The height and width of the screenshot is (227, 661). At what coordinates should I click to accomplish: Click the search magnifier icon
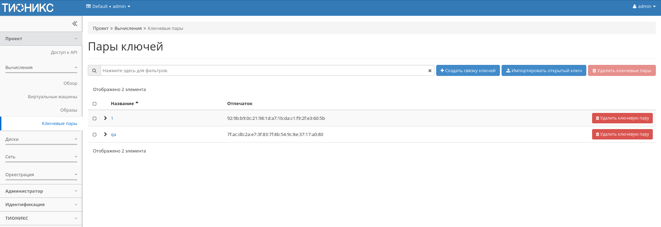point(94,71)
